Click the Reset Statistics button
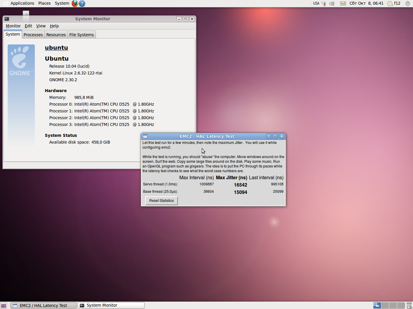The width and height of the screenshot is (413, 309). coord(161,201)
